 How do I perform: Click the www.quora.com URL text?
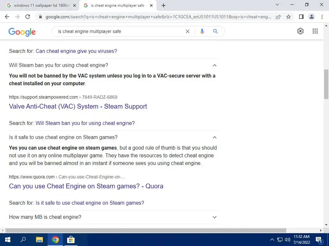pos(32,177)
